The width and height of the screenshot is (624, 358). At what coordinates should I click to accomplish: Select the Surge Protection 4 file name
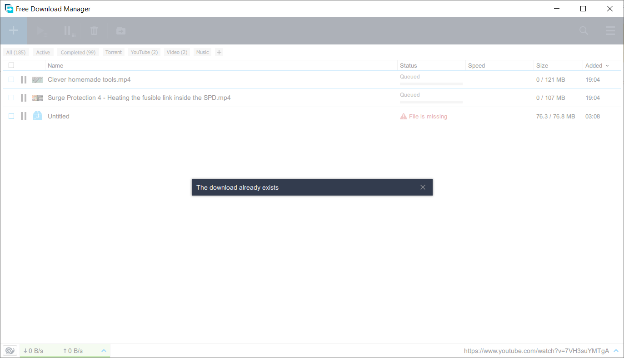point(139,98)
